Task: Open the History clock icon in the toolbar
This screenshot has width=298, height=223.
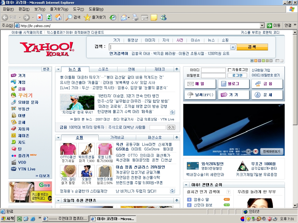Action: coord(113,17)
